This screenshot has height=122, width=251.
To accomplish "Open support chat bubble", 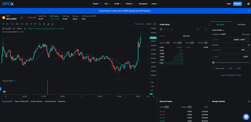I will tap(246, 117).
